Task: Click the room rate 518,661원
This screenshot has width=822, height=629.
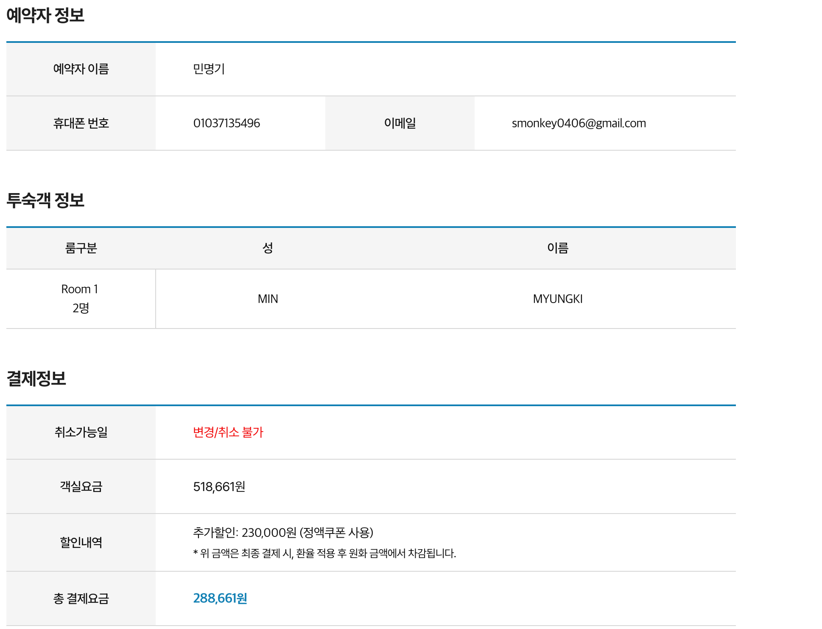Action: [220, 487]
